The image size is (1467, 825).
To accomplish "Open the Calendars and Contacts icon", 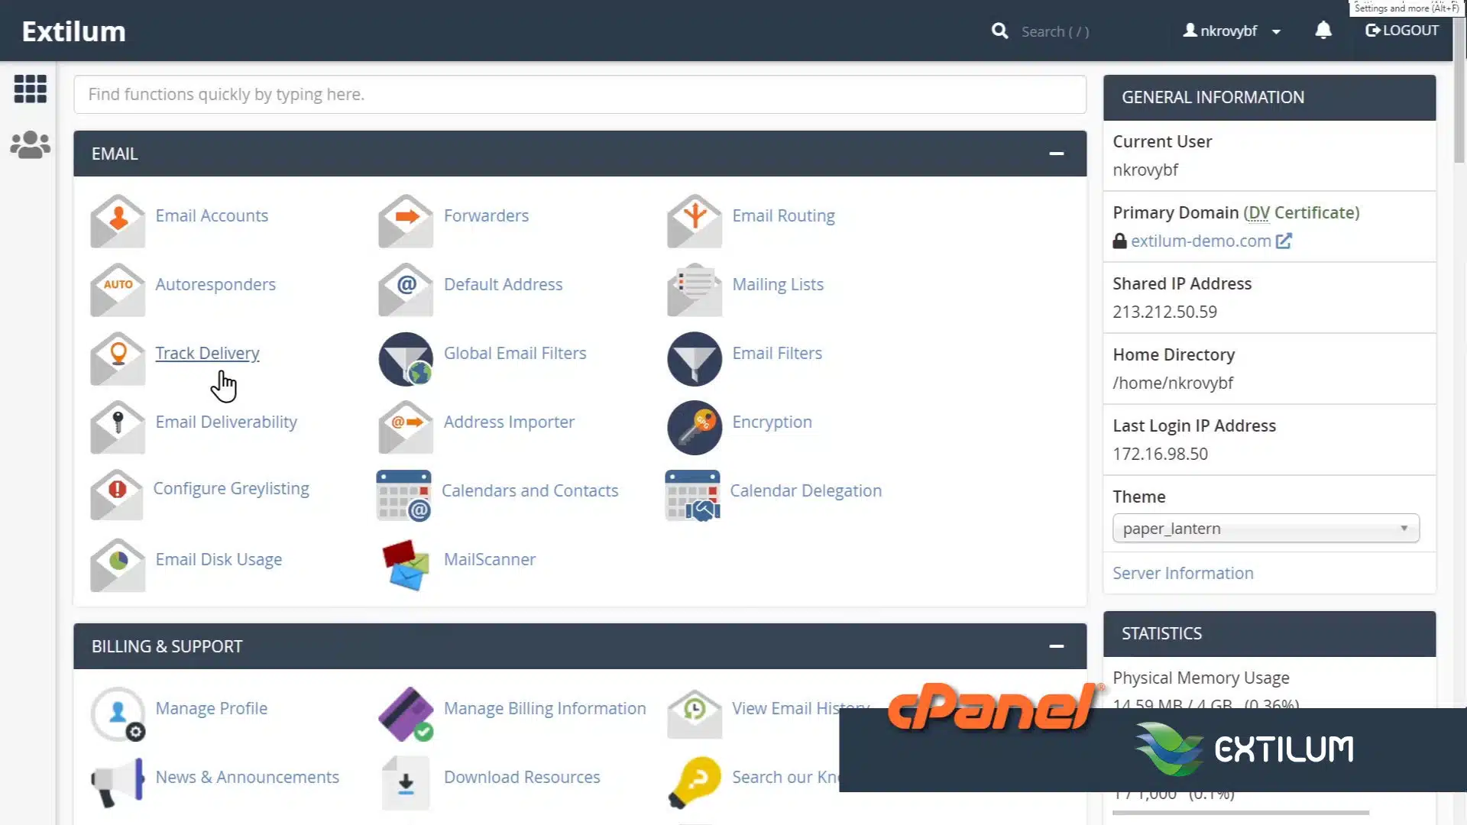I will pyautogui.click(x=404, y=496).
